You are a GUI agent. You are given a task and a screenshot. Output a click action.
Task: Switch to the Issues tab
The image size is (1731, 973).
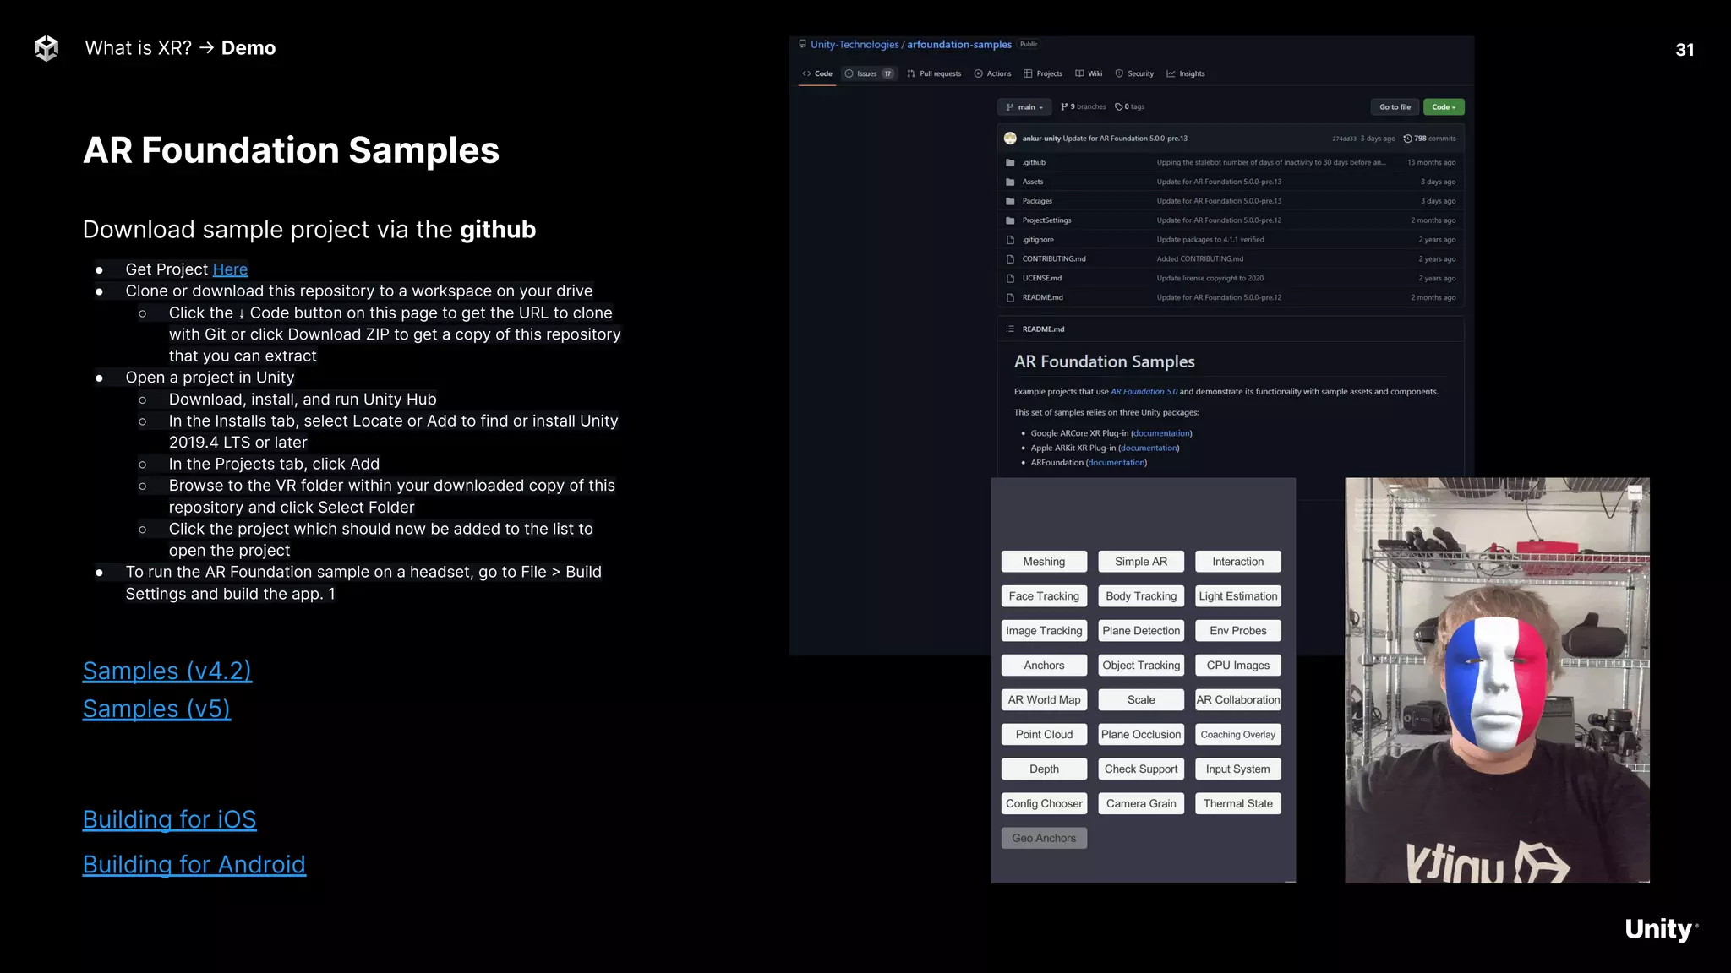pos(869,73)
